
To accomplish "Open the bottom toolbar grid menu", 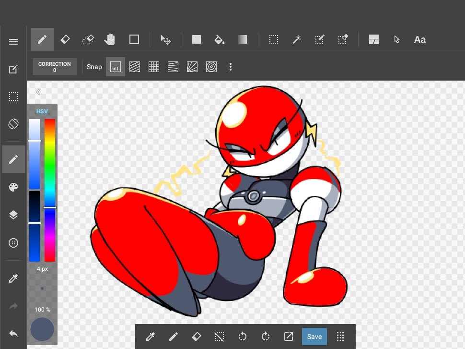I will (340, 337).
